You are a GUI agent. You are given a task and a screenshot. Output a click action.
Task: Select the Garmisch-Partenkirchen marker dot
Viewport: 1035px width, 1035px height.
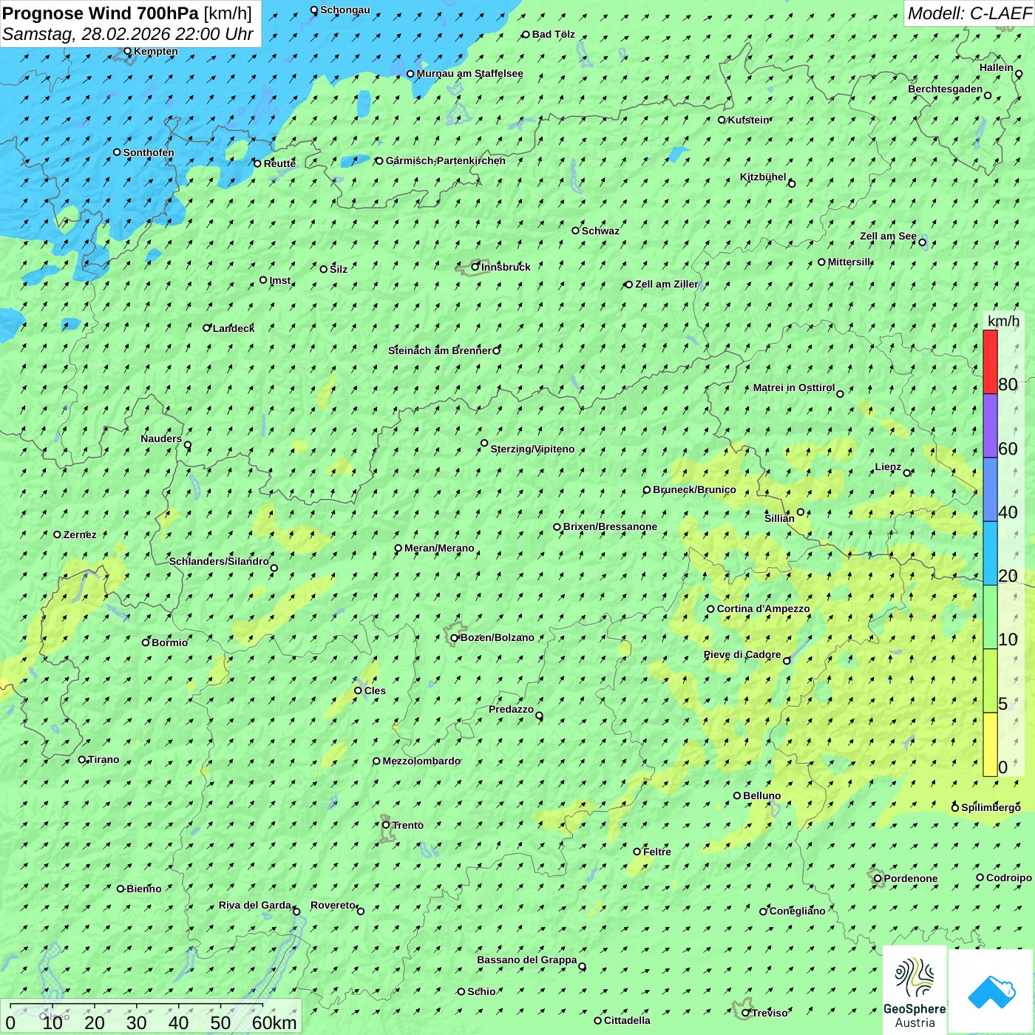379,160
